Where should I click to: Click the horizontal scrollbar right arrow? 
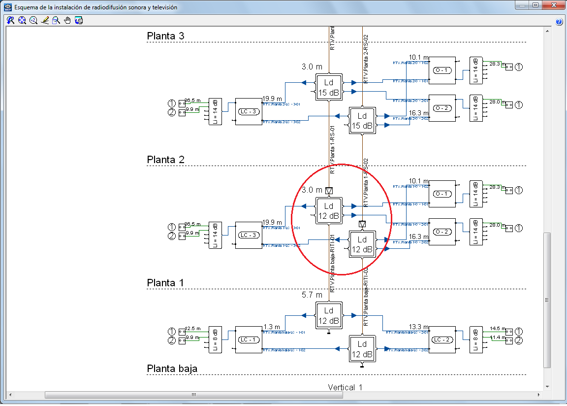pos(539,395)
